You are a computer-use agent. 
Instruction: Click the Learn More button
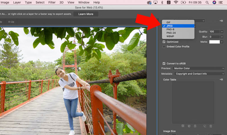click(x=86, y=14)
